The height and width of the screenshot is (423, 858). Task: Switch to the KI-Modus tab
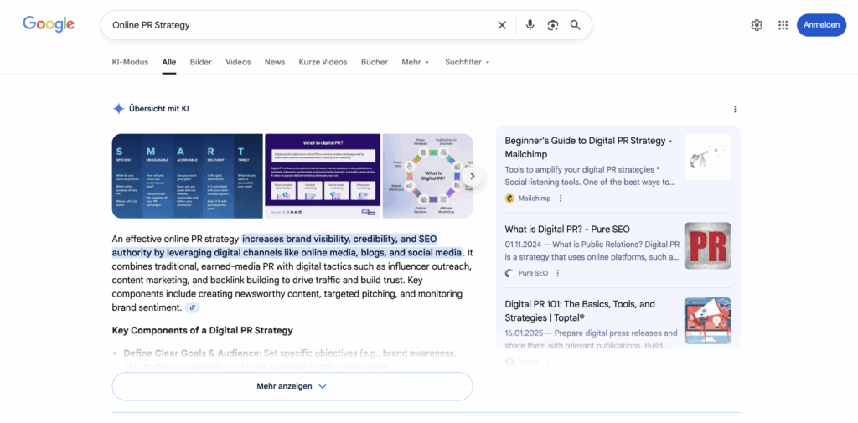point(130,62)
